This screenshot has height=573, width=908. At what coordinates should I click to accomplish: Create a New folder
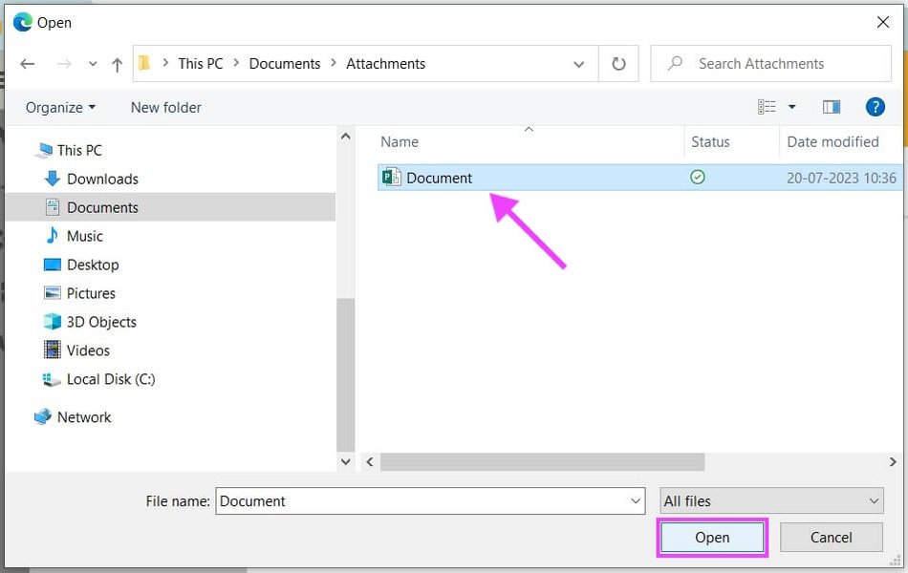click(x=165, y=108)
